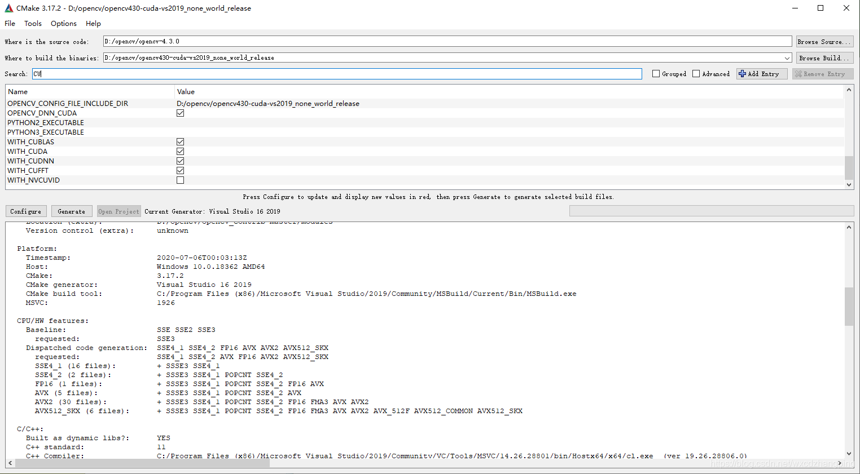Select the OPENCV_CONFIG_FILE_INCLUDE_DIR row
Screen dimensions: 860x474
[425, 103]
